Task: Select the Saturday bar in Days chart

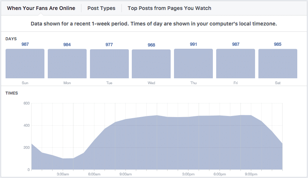Action: click(x=278, y=64)
